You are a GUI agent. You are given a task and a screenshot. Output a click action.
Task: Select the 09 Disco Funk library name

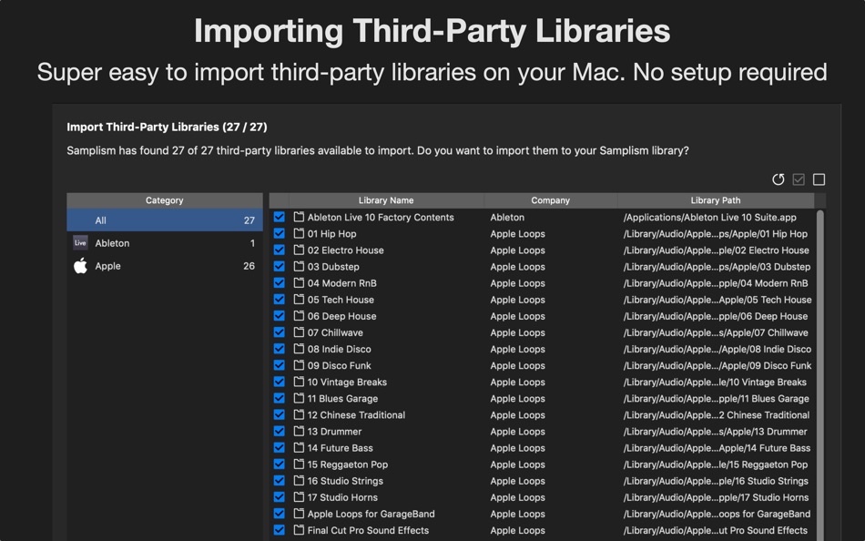point(340,365)
